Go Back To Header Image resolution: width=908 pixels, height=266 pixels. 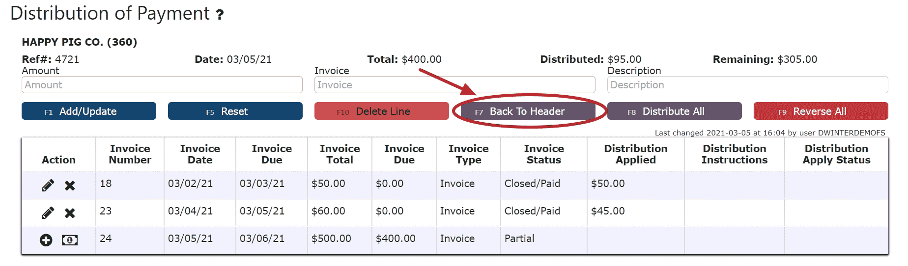pyautogui.click(x=527, y=111)
